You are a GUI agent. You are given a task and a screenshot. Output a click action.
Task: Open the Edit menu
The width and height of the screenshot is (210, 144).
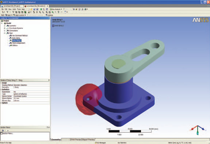(6, 9)
